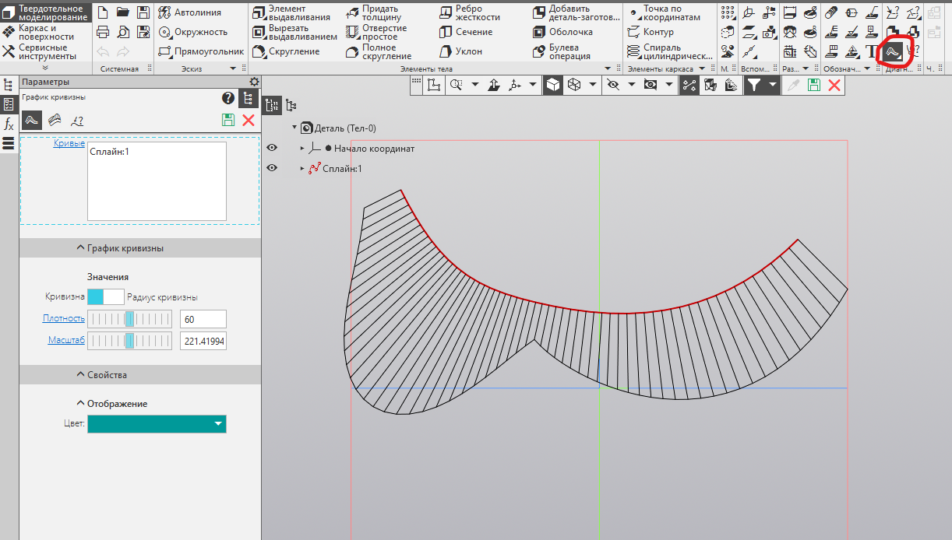952x540 pixels.
Task: Open the Цвет color dropdown
Action: coord(157,424)
